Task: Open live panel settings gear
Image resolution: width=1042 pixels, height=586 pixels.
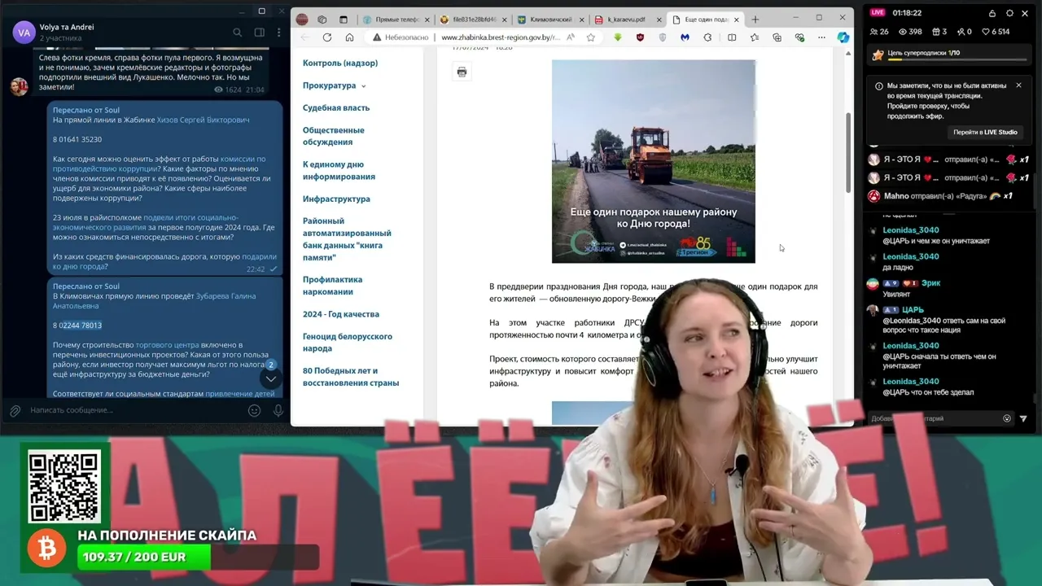Action: pyautogui.click(x=1009, y=13)
